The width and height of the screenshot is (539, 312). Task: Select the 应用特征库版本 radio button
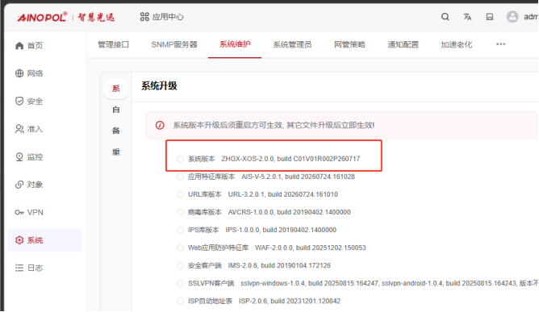pos(180,177)
